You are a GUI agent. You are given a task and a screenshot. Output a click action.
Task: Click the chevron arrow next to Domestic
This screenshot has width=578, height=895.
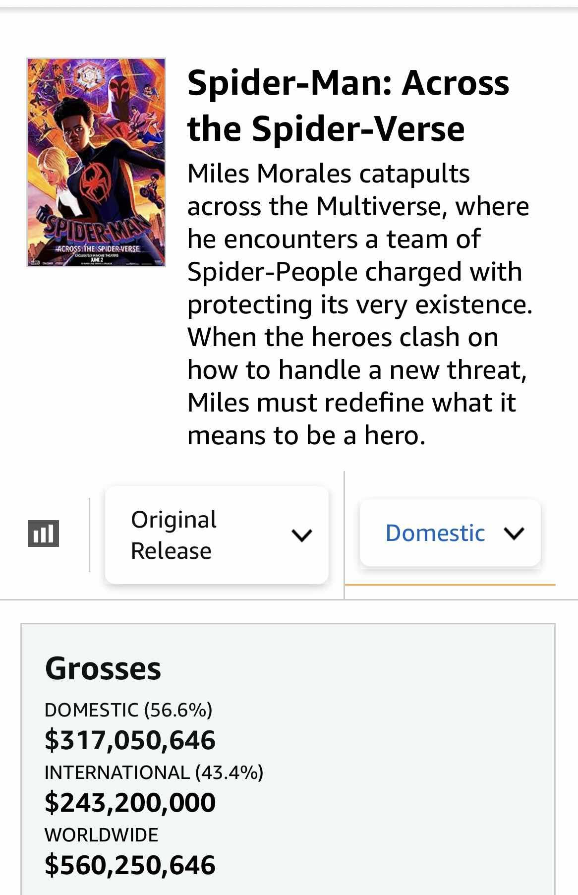[x=514, y=534]
